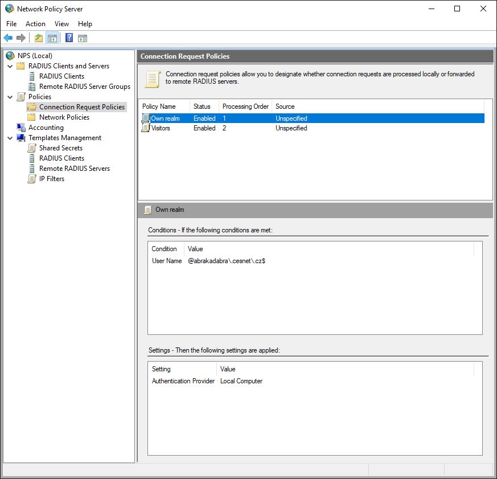497x479 pixels.
Task: Click the Remote RADIUS Server Groups icon
Action: pyautogui.click(x=32, y=87)
